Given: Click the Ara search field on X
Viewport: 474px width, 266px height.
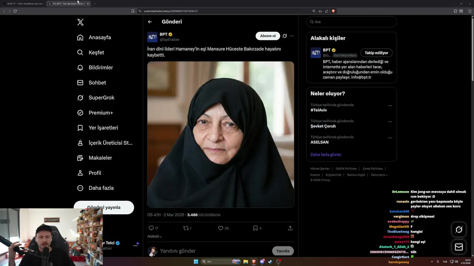Looking at the screenshot, I should [x=351, y=22].
